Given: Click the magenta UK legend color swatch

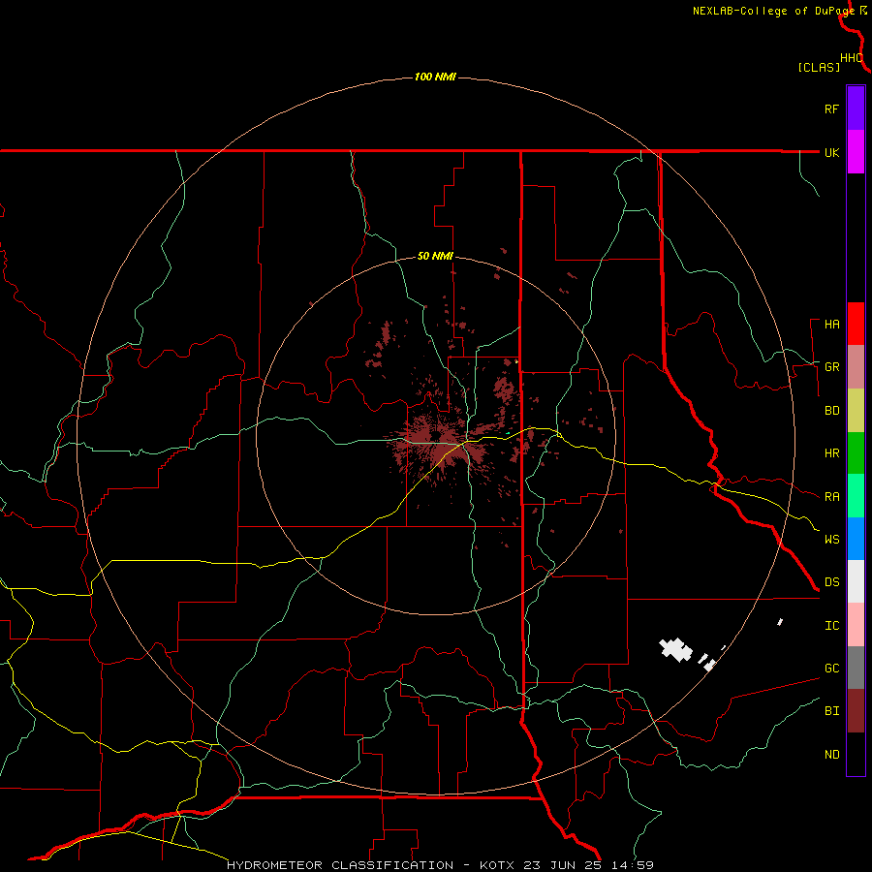Looking at the screenshot, I should tap(856, 152).
